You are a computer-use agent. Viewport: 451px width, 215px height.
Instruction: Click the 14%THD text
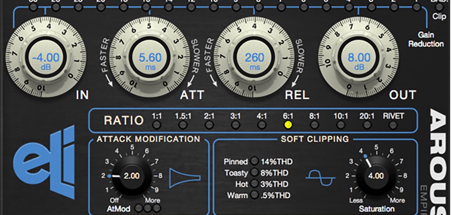[277, 162]
